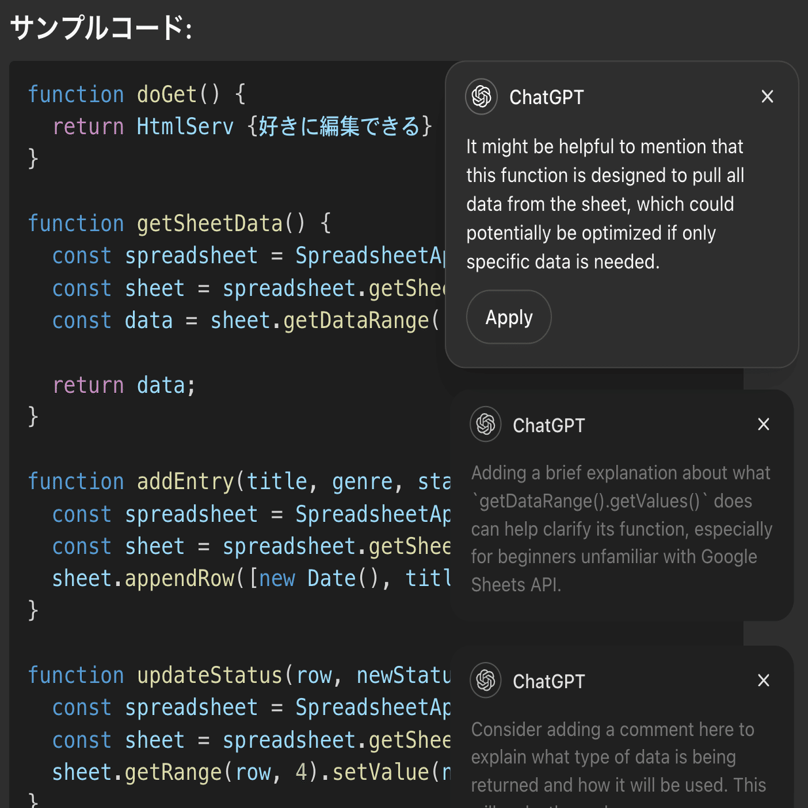
Task: Click ChatGPT logo on the "Consider adding a comment" card
Action: (485, 680)
